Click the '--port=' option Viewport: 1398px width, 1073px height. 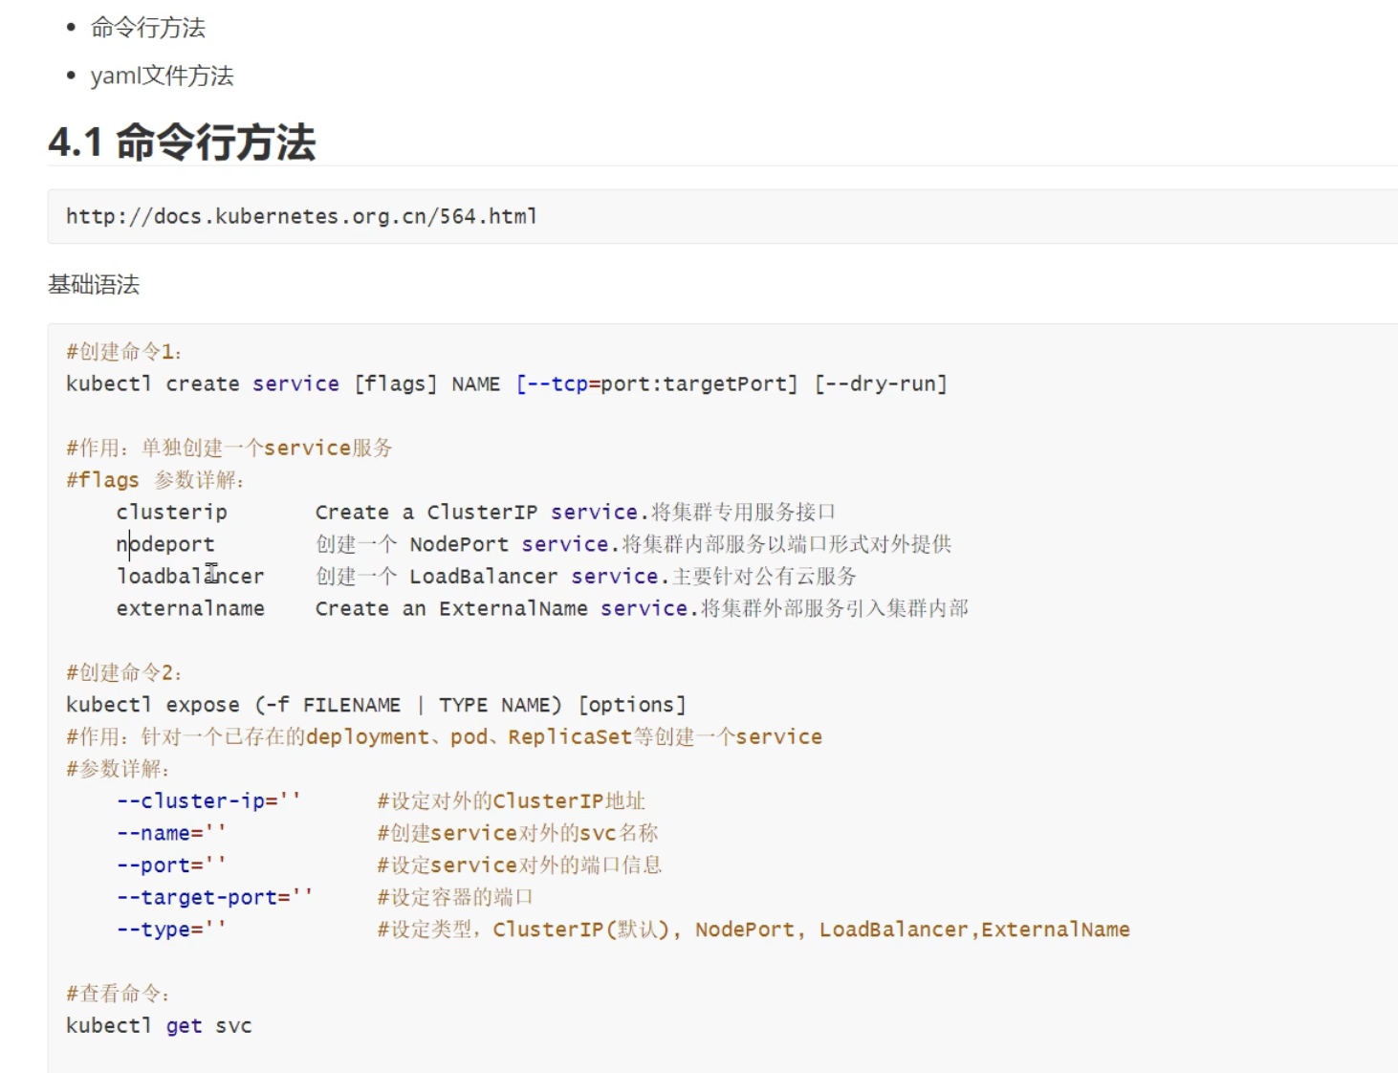(171, 865)
